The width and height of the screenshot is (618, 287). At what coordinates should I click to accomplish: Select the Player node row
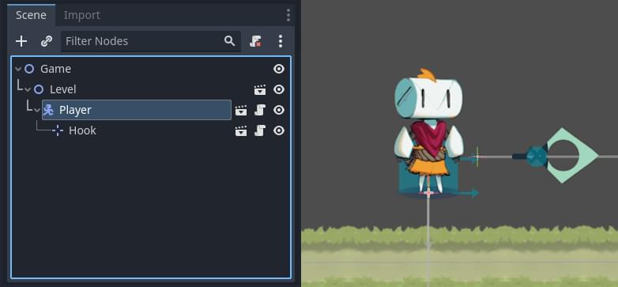[137, 110]
